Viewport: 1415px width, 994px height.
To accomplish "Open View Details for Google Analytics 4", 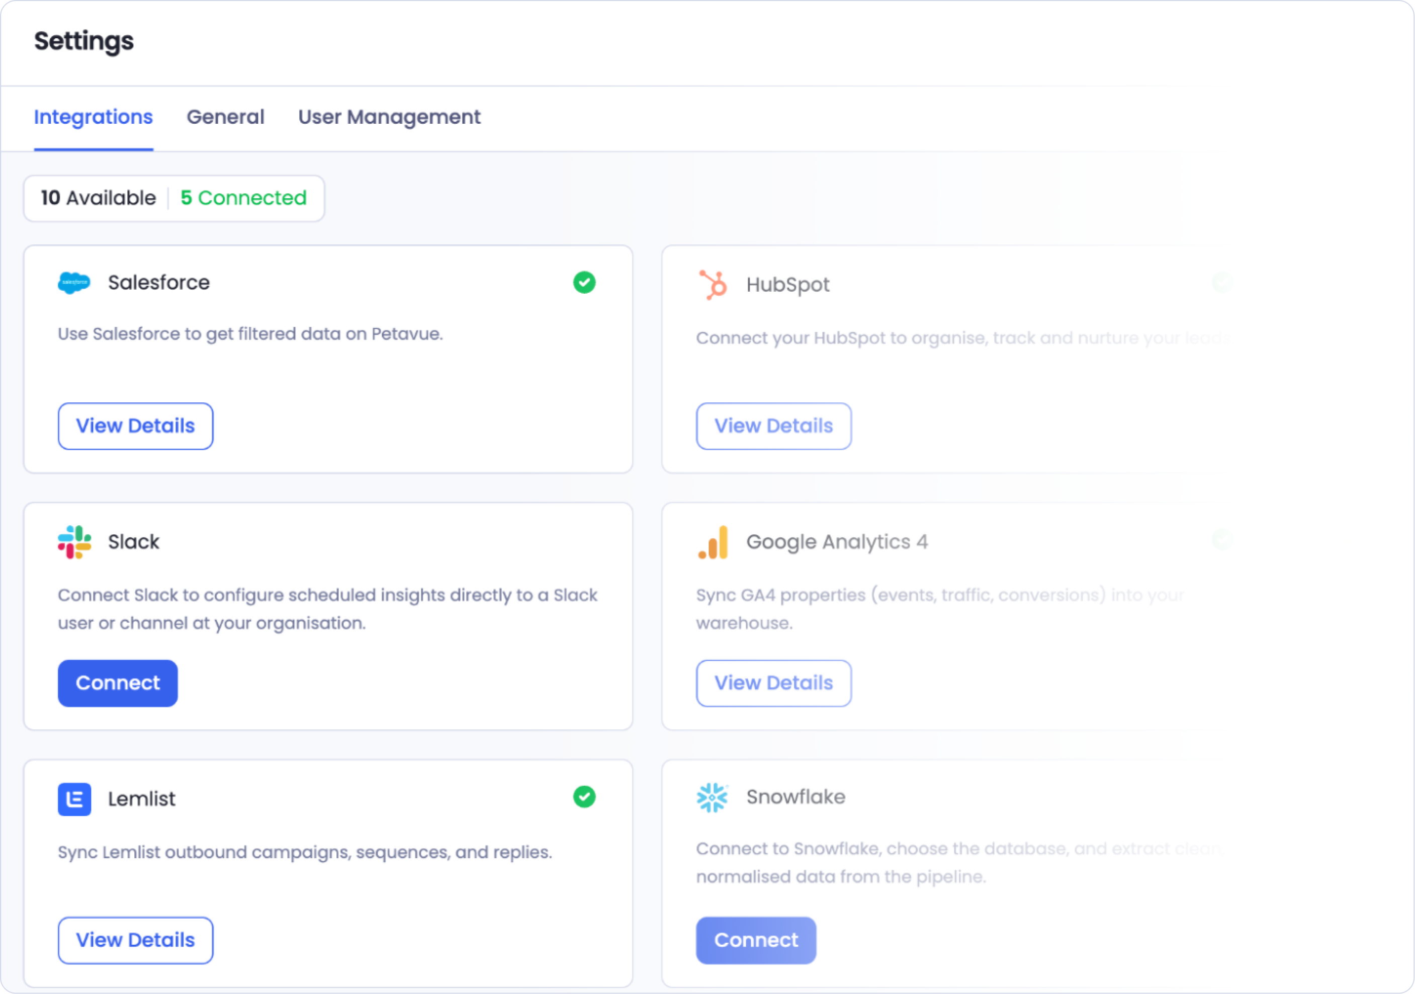I will pyautogui.click(x=774, y=683).
